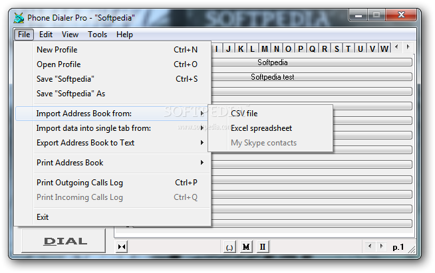Click the Softpedia test contact entry
Screen dimensions: 435x273
pyautogui.click(x=311, y=77)
